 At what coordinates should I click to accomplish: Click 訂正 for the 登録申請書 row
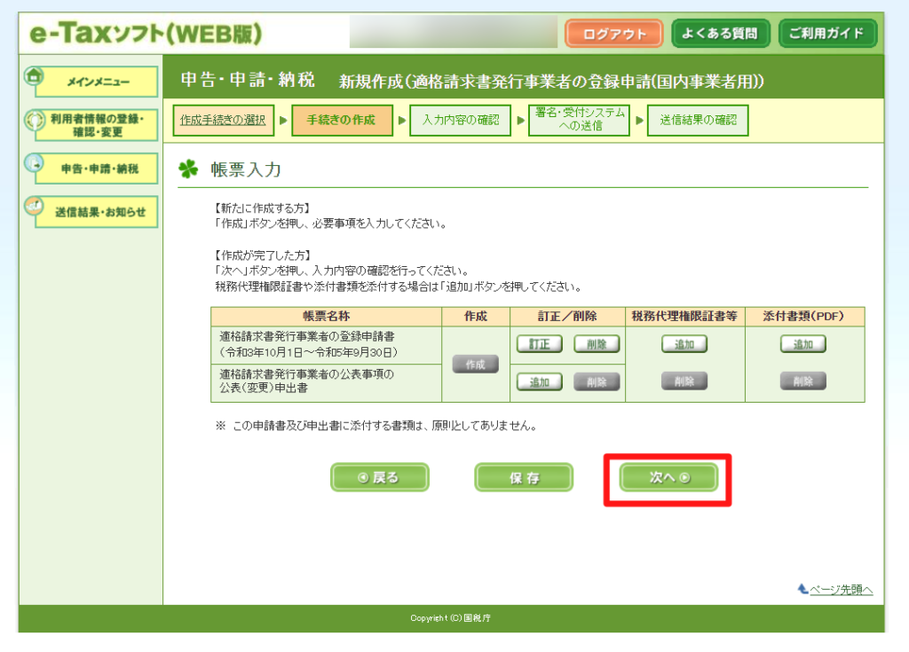pyautogui.click(x=540, y=344)
